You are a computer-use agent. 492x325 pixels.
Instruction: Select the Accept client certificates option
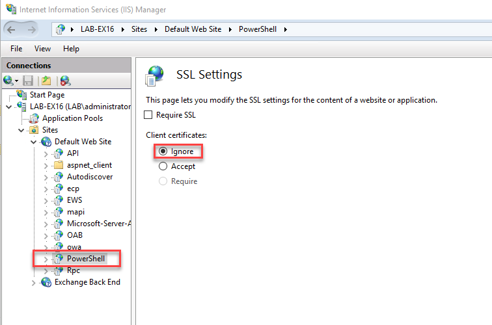coord(163,166)
